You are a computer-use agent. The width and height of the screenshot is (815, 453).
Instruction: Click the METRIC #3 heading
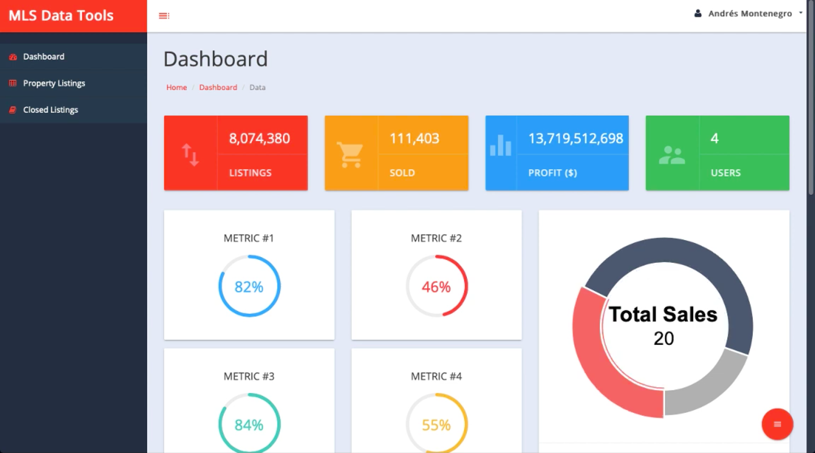pyautogui.click(x=249, y=377)
